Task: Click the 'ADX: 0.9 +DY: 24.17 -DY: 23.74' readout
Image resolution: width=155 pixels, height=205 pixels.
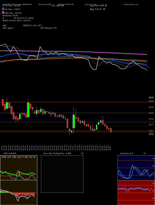Action: (18, 157)
